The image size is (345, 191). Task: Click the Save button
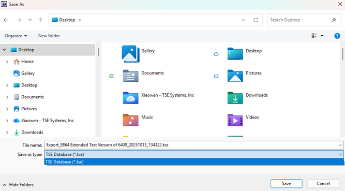click(286, 184)
